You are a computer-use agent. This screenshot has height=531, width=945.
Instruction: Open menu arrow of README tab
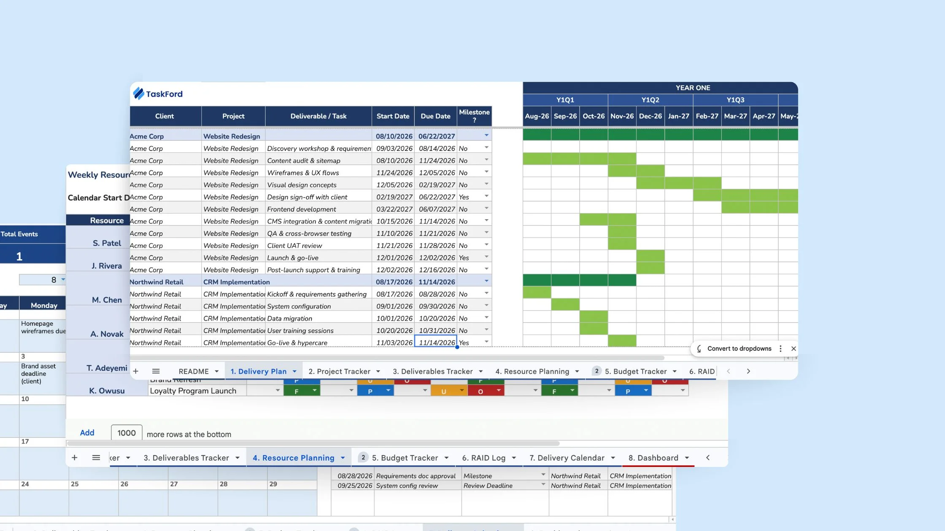click(x=217, y=371)
